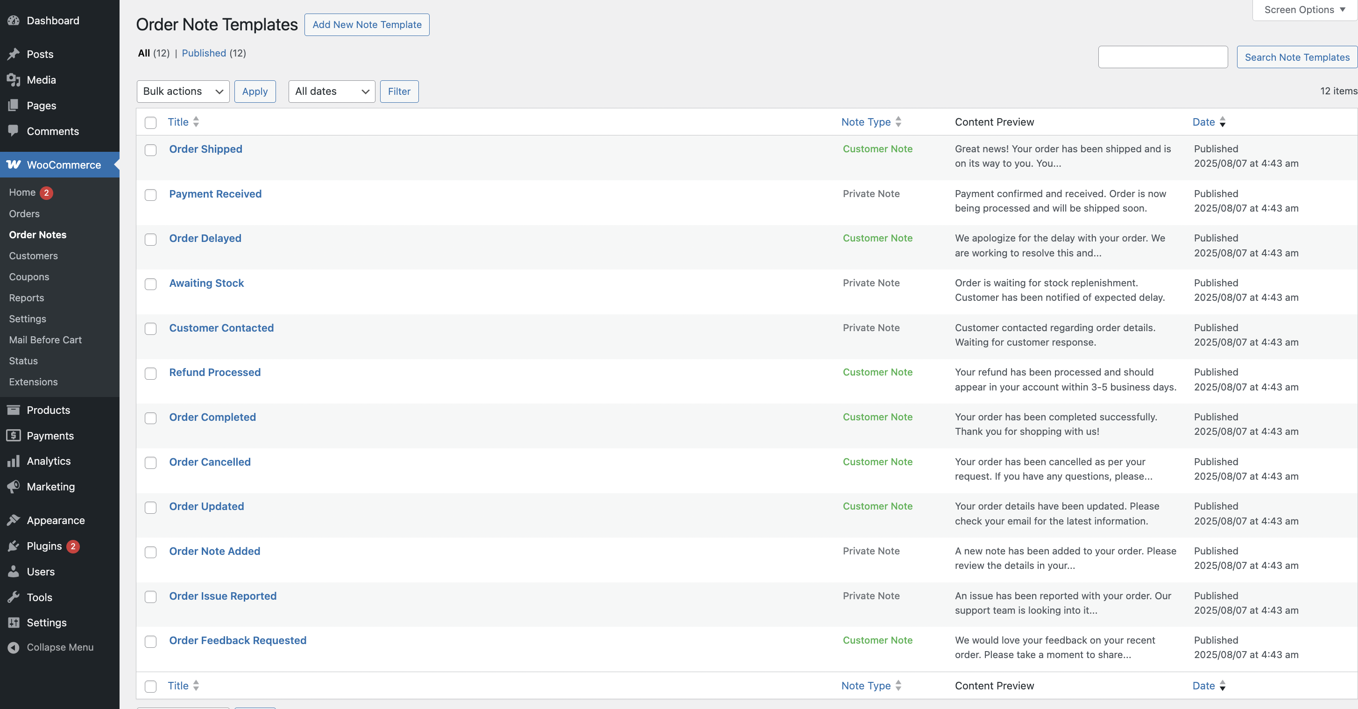Click the Collapse Menu arrow icon
Viewport: 1358px width, 709px height.
[13, 647]
